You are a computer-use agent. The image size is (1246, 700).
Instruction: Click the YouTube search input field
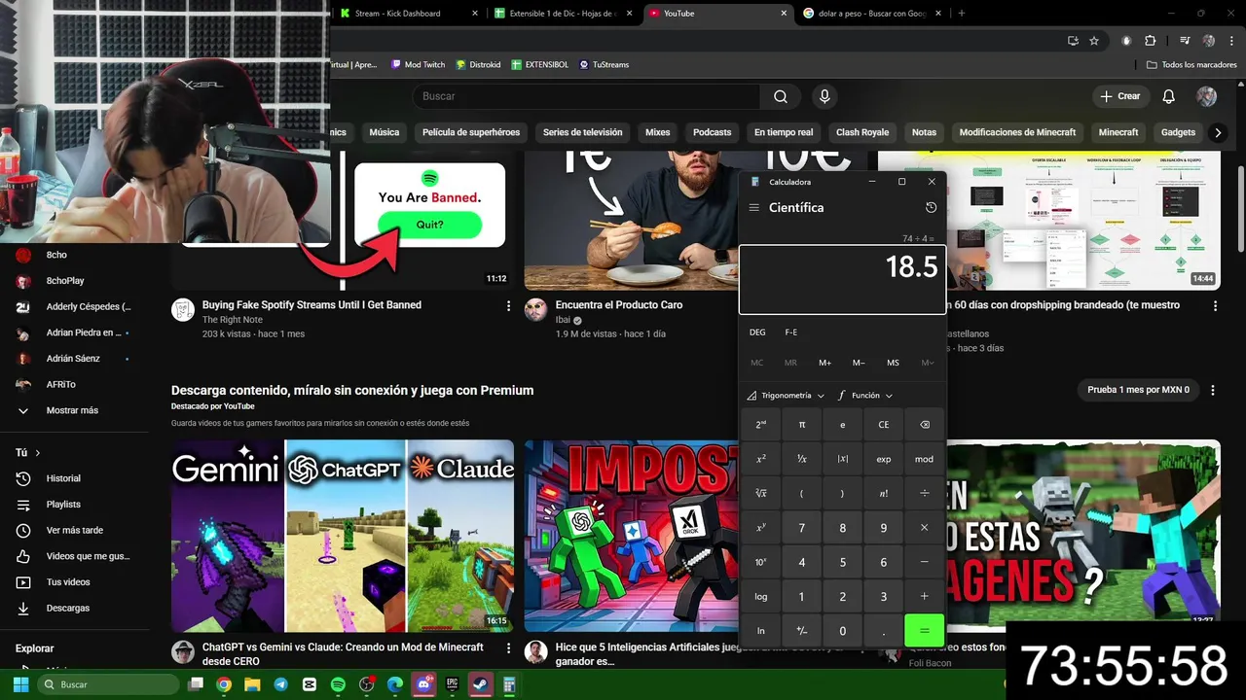586,96
